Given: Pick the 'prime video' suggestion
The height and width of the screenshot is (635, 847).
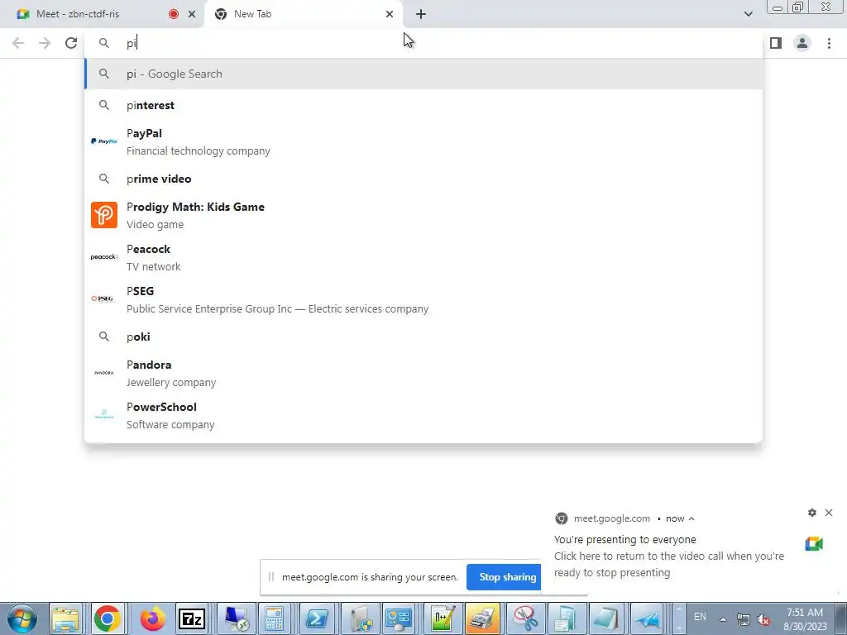Looking at the screenshot, I should [x=423, y=179].
